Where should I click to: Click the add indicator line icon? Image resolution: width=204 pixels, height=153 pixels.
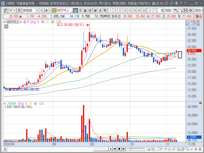pos(181,10)
